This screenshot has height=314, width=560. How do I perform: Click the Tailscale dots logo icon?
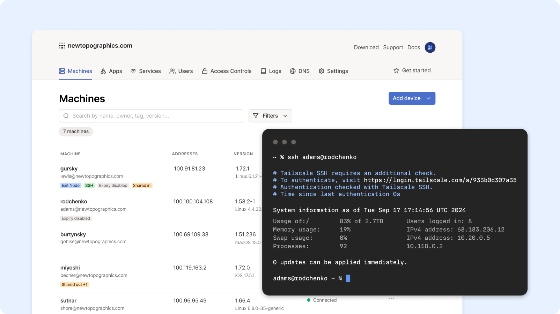62,46
